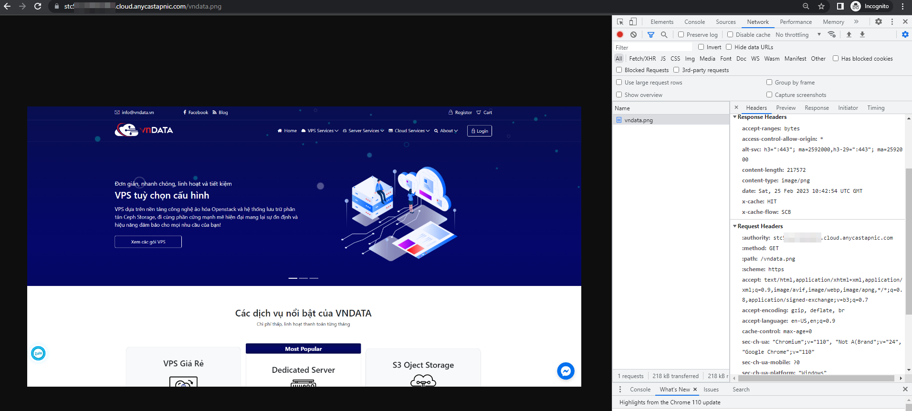Bookmark this page with star icon
912x411 pixels.
[x=821, y=6]
